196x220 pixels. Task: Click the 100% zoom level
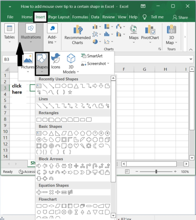pyautogui.click(x=185, y=172)
